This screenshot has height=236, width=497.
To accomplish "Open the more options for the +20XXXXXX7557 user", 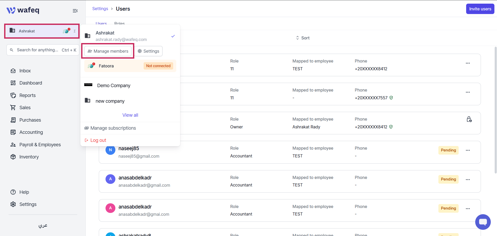I will 468,92.
